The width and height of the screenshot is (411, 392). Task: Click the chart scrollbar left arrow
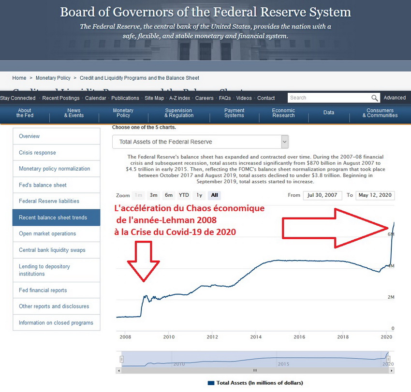pyautogui.click(x=119, y=371)
